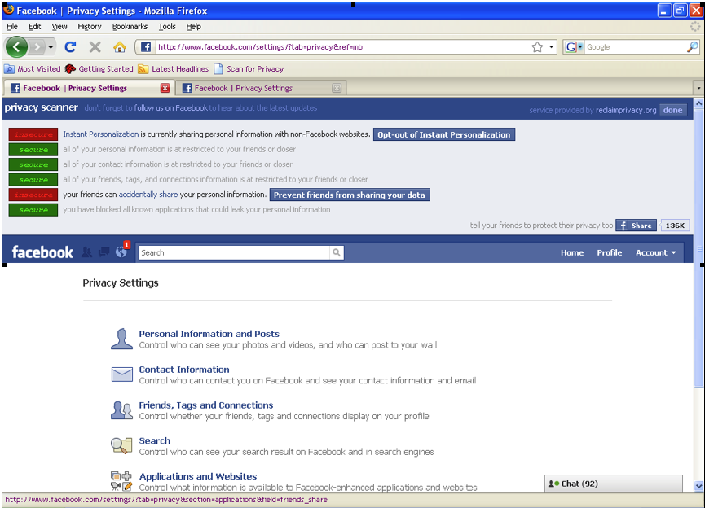Click the bookmark star in address bar
This screenshot has height=508, width=705.
pyautogui.click(x=537, y=47)
